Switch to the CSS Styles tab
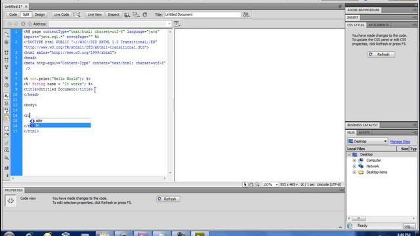The width and height of the screenshot is (420, 236). point(356,25)
